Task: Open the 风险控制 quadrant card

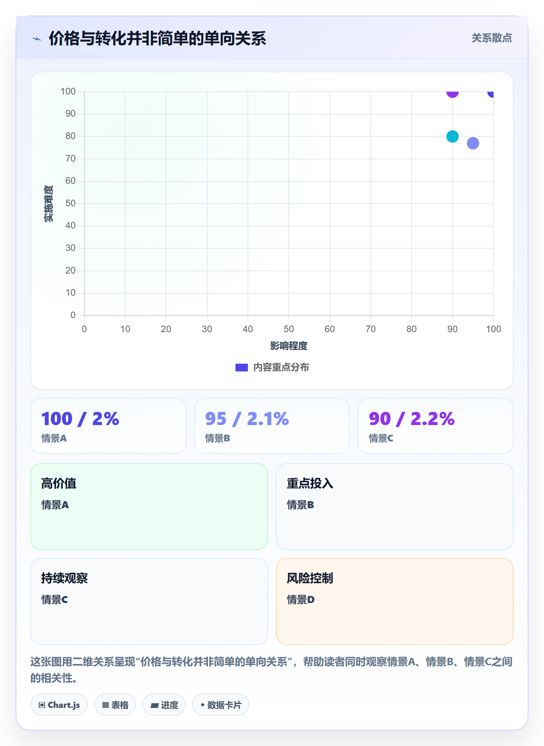Action: click(395, 601)
